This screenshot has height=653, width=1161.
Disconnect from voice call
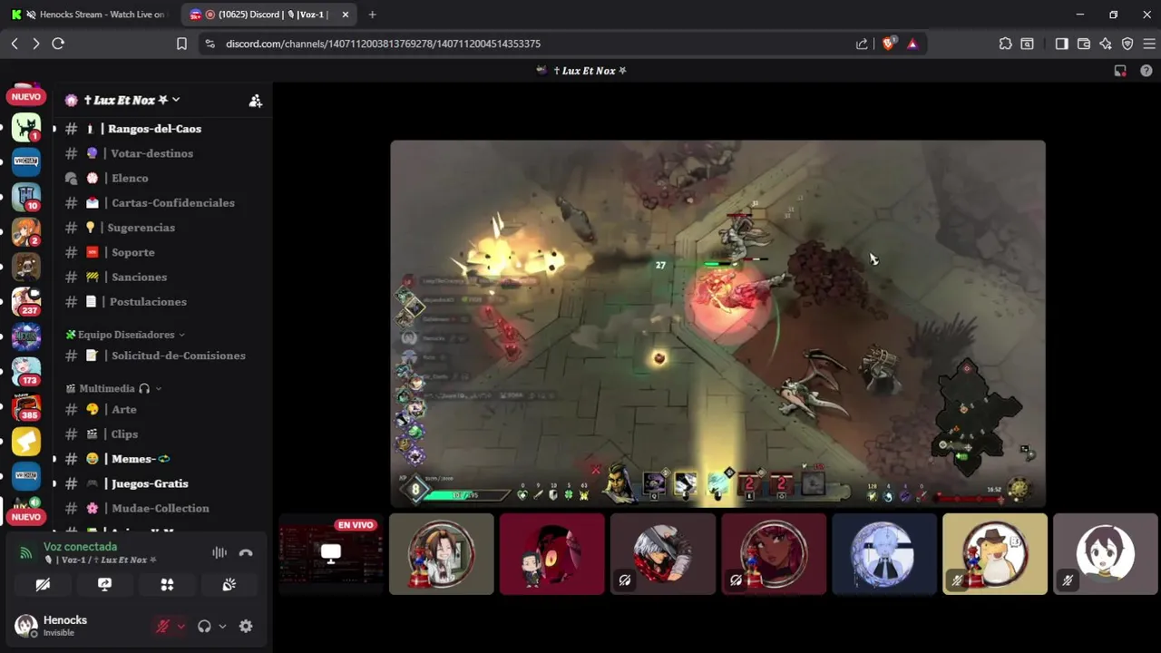coord(246,552)
